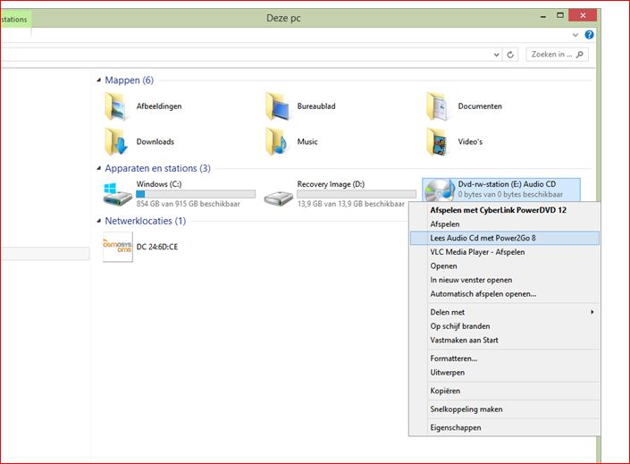Screen dimensions: 630x464
Task: Click 13,9 GB van 13,9 GB beschikbaar text
Action: tap(351, 204)
